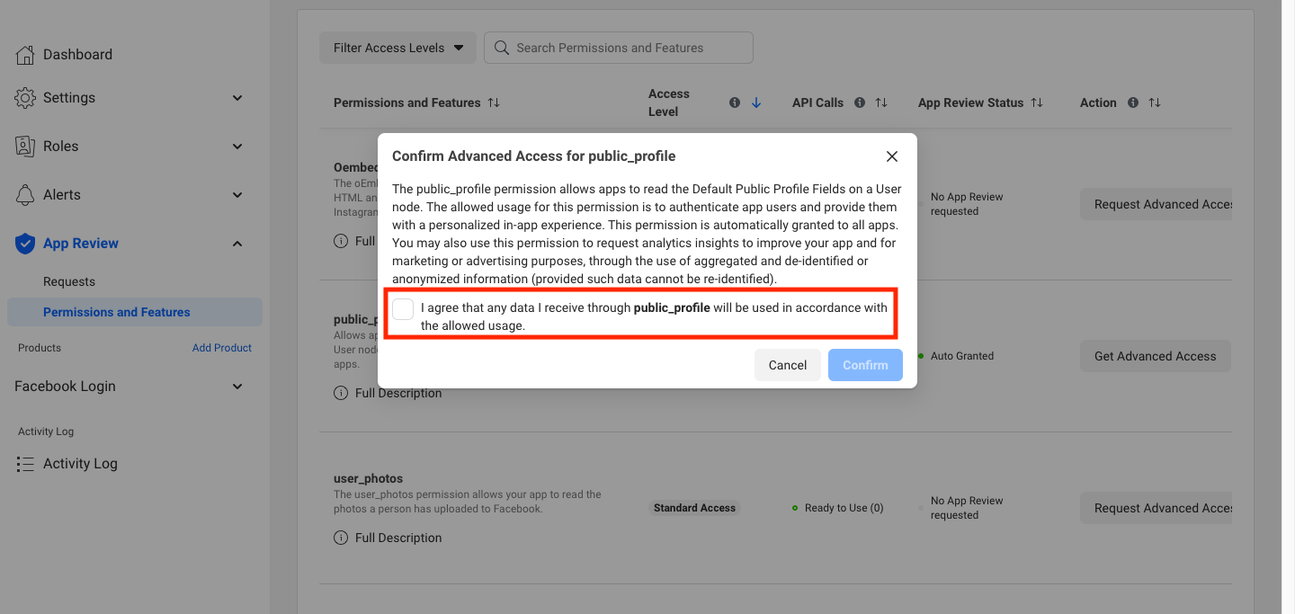Sort by Permissions and Features column arrows
Viewport: 1295px width, 614px height.
pos(494,102)
